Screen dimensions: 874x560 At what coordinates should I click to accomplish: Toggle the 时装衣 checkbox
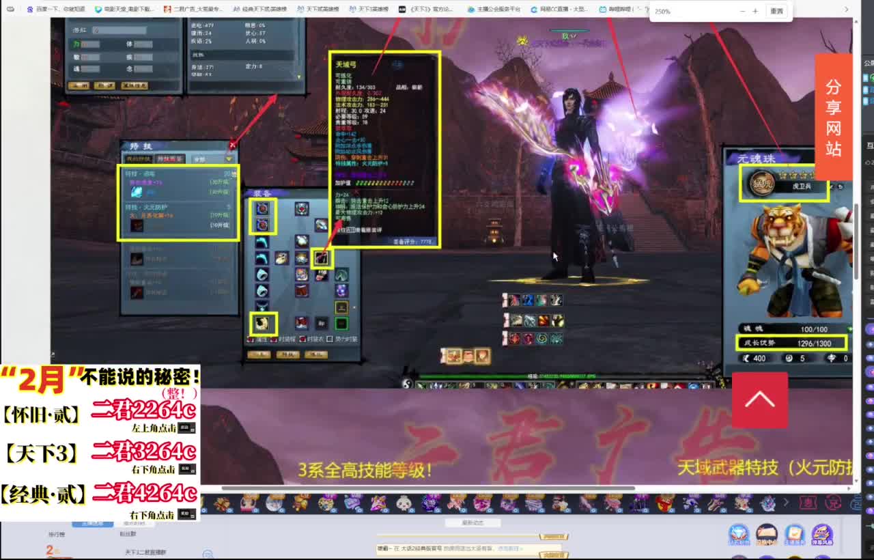(302, 339)
